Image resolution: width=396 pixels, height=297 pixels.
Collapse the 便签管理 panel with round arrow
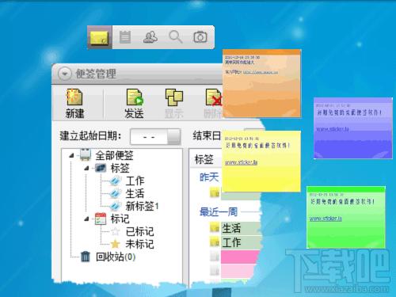click(65, 74)
